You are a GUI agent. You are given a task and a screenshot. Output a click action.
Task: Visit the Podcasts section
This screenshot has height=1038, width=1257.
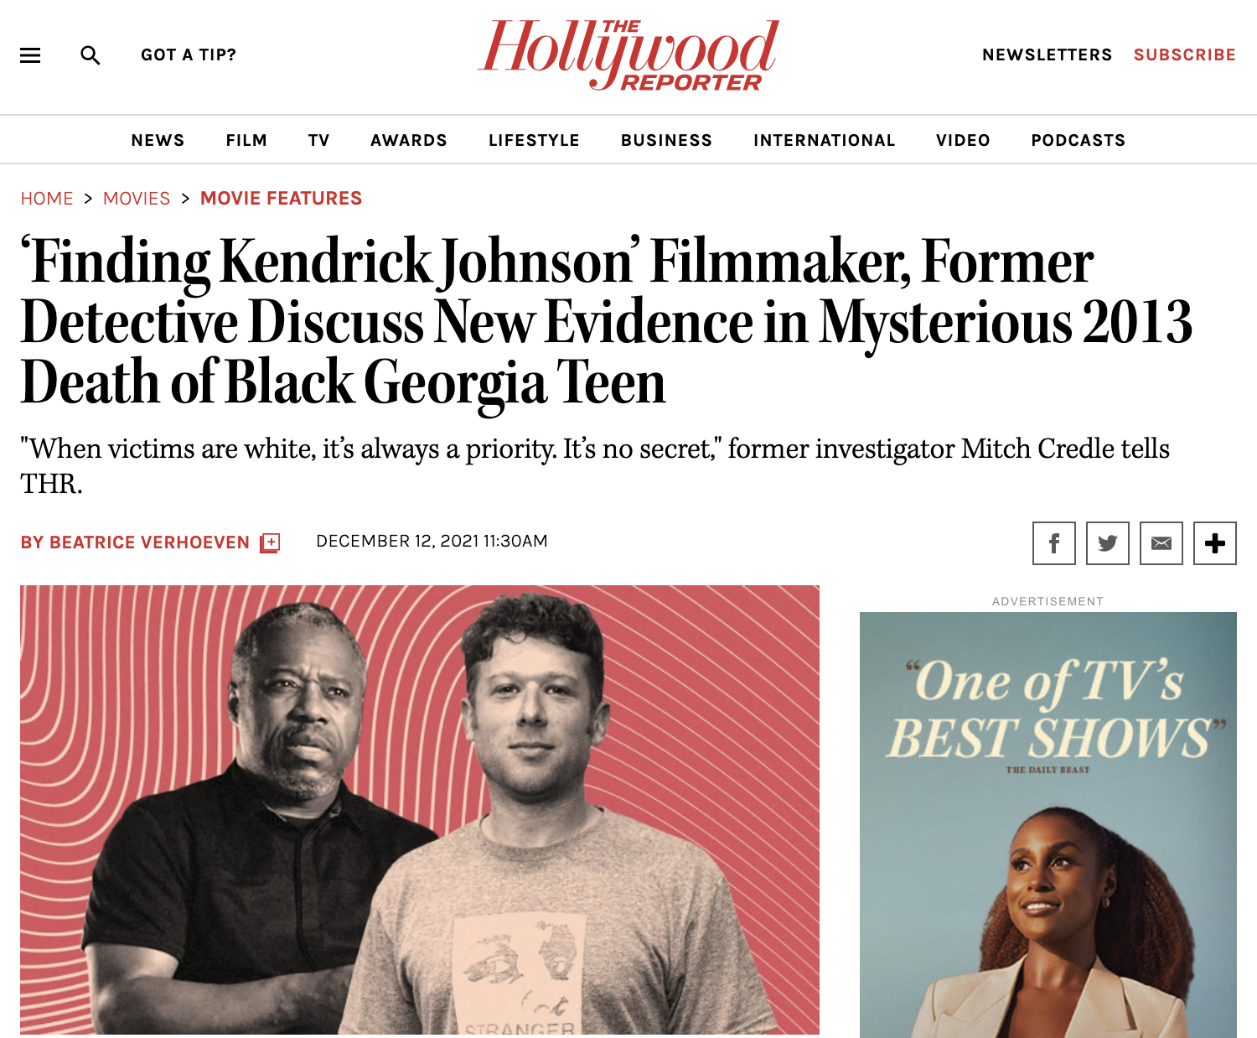(x=1079, y=140)
